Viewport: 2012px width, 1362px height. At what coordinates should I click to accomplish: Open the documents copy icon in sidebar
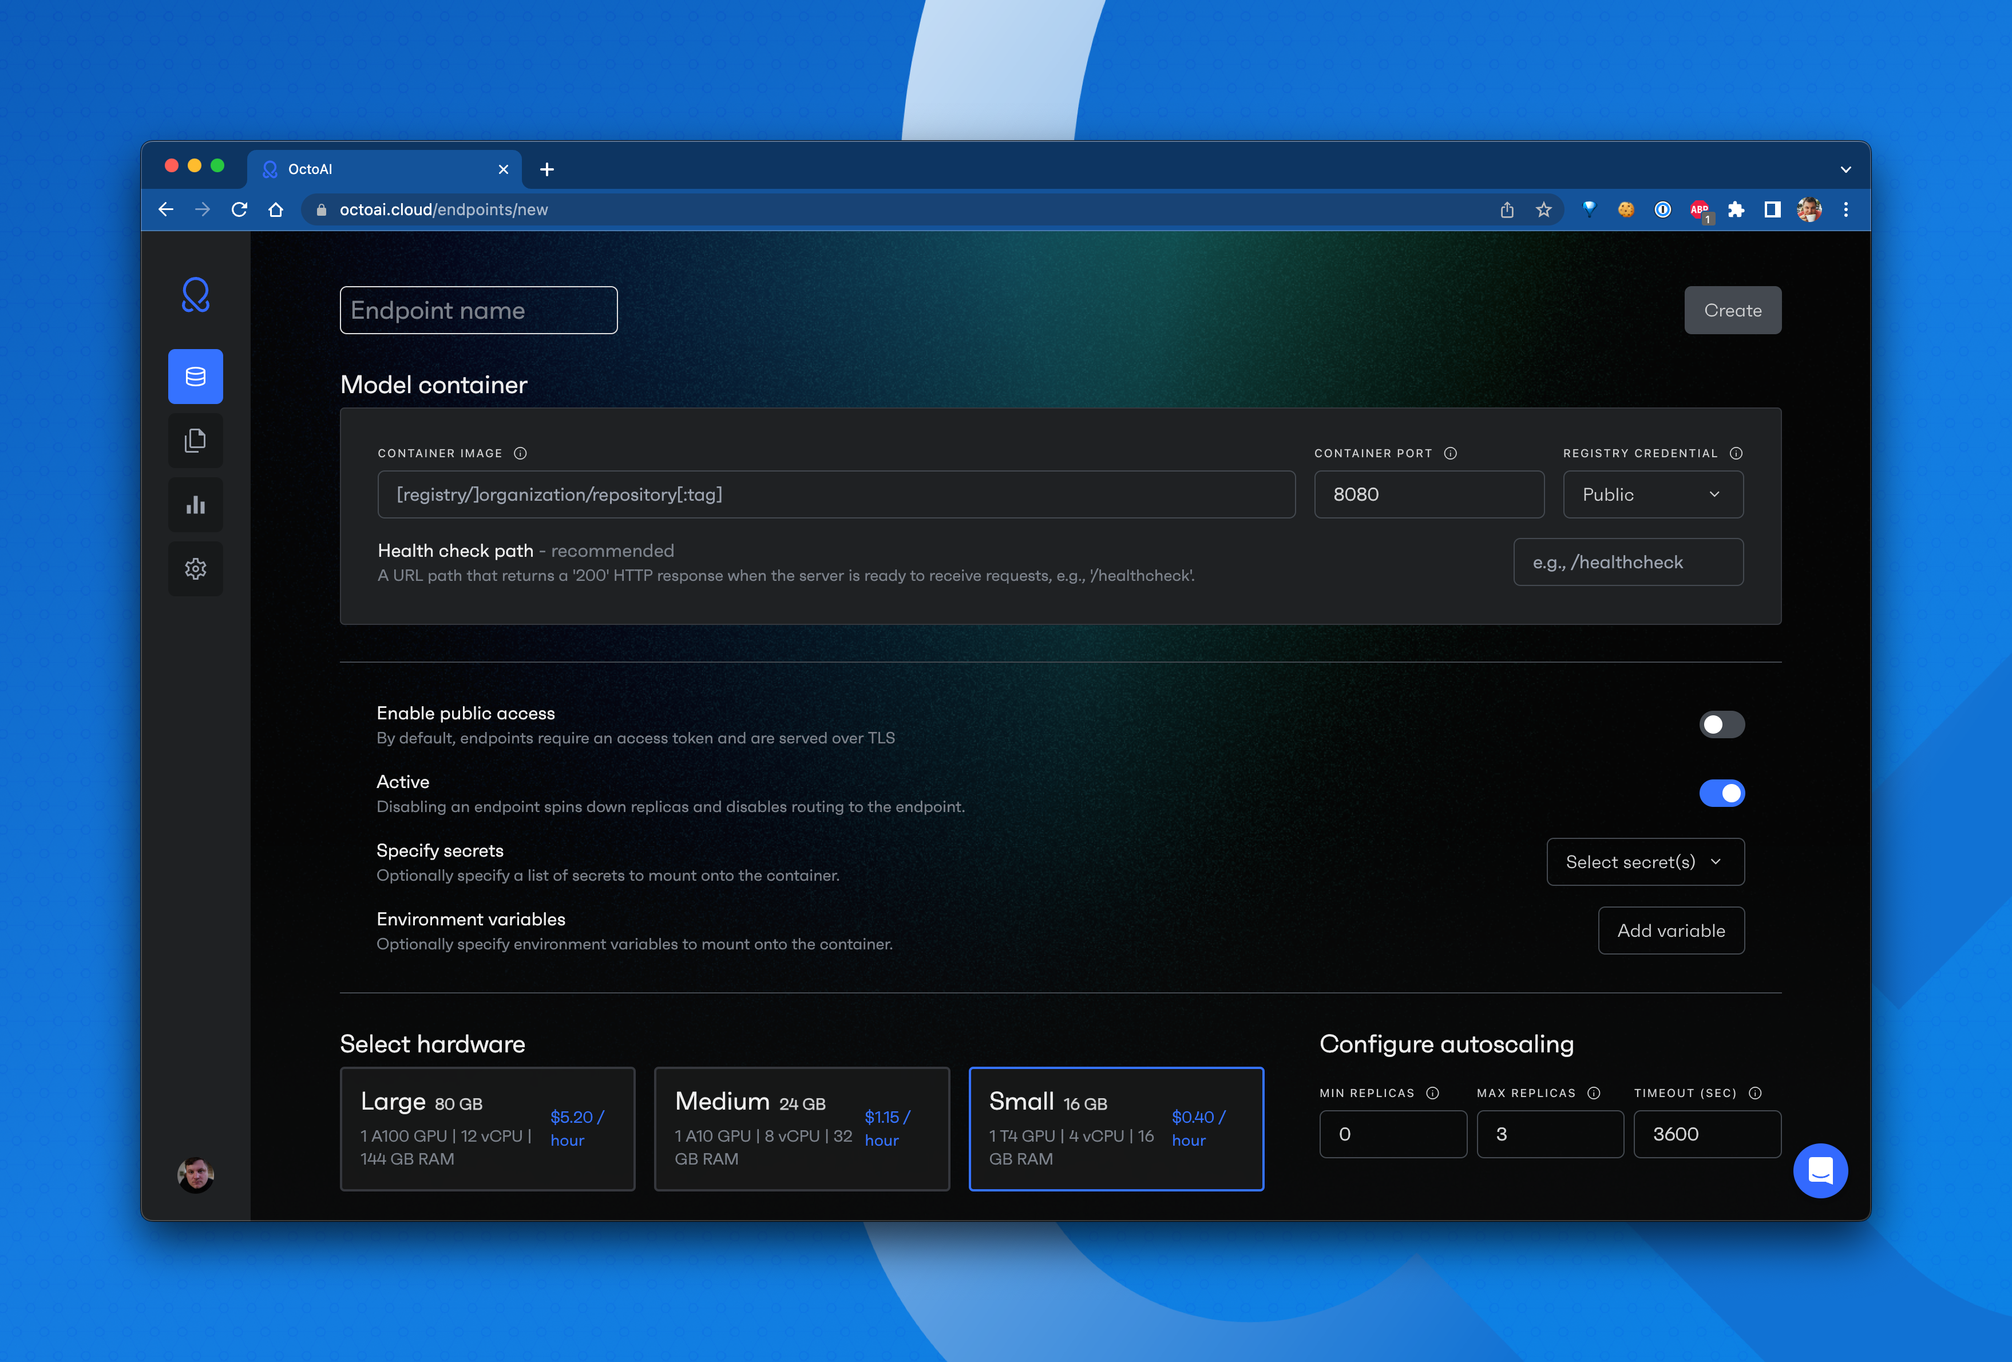(x=196, y=441)
